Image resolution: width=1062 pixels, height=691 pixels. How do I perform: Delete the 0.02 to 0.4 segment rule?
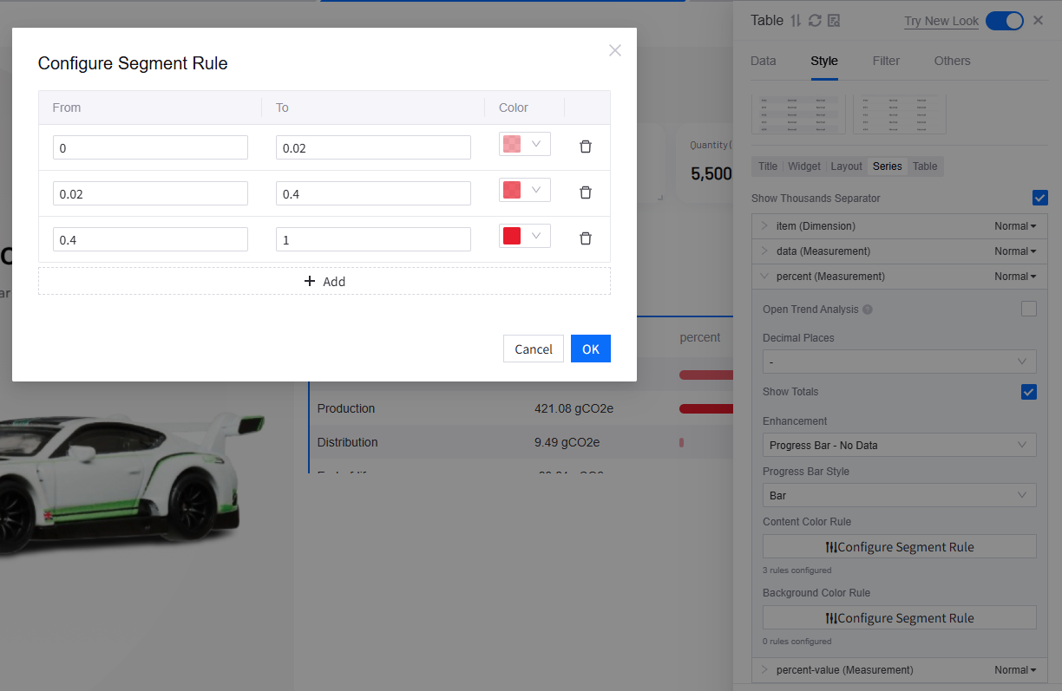click(586, 192)
